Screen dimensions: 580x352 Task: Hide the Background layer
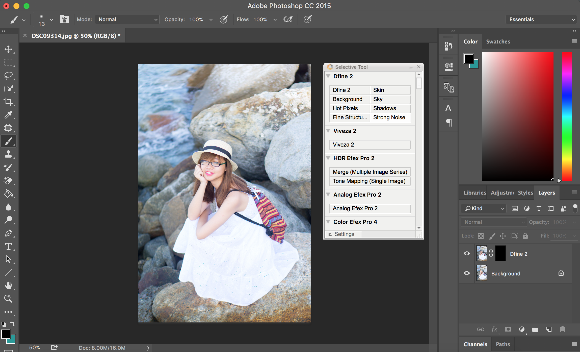467,273
